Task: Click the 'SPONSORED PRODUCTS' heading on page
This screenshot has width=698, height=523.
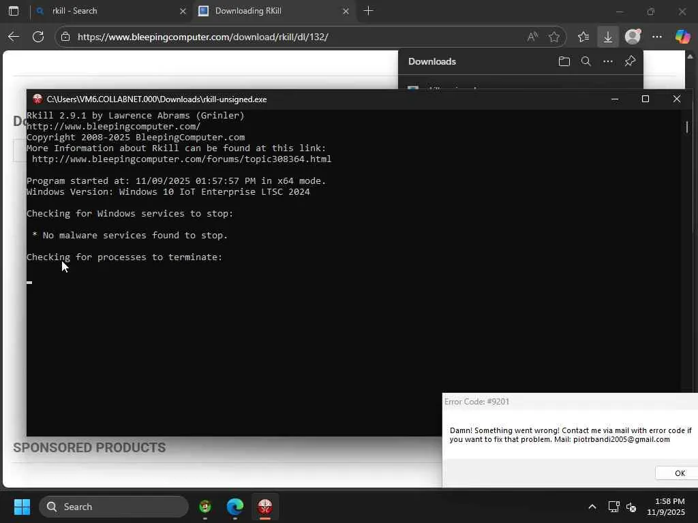Action: pos(89,447)
